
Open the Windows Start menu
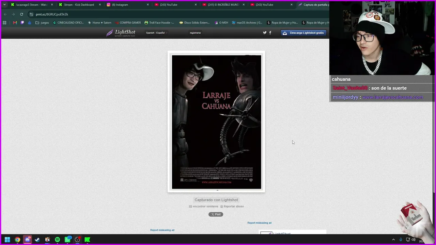coord(7,240)
